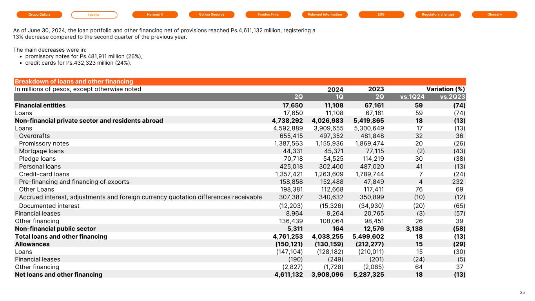The height and width of the screenshot is (301, 535).
Task: Open the Grupo Galicia tab
Action: point(39,15)
